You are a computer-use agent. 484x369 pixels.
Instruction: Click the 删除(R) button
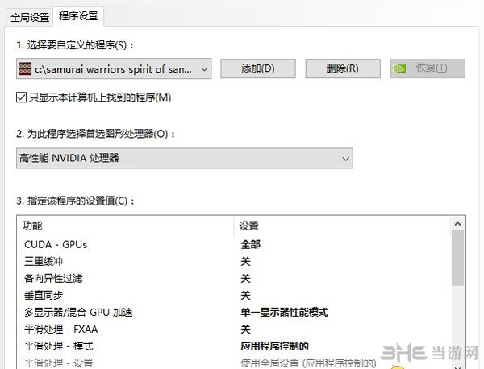tap(343, 68)
